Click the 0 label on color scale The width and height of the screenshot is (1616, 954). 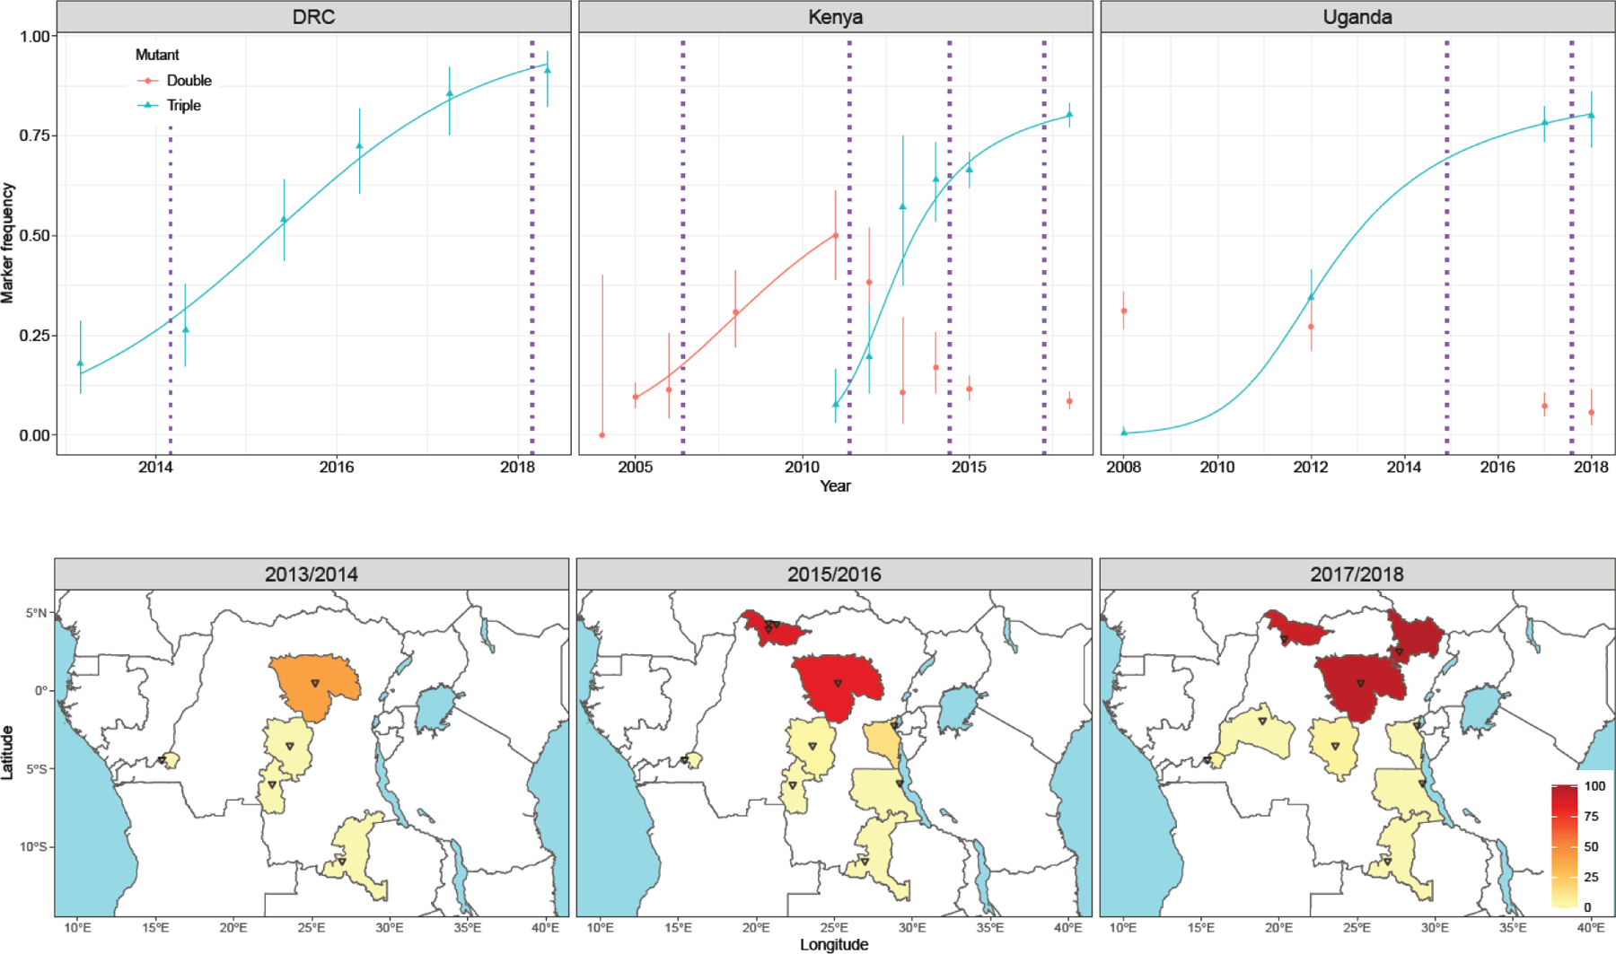(1587, 907)
